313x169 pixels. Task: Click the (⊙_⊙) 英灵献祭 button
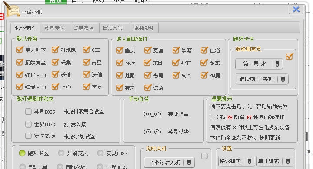(x=166, y=131)
